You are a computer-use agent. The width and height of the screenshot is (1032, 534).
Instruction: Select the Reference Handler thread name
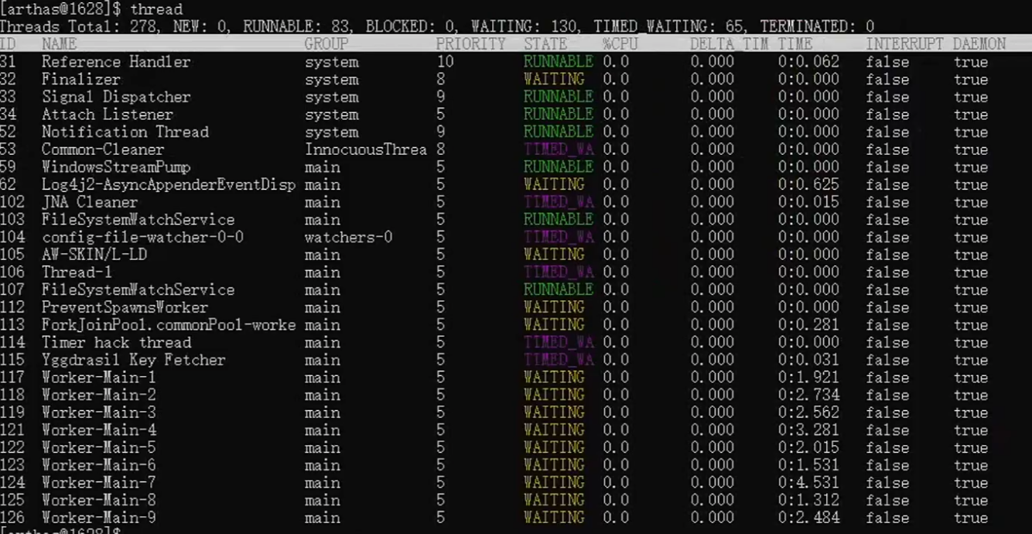tap(116, 62)
